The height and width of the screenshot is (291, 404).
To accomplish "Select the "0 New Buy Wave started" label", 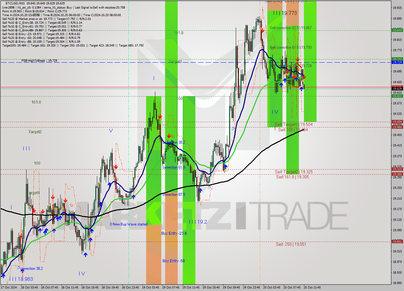I will tap(128, 224).
